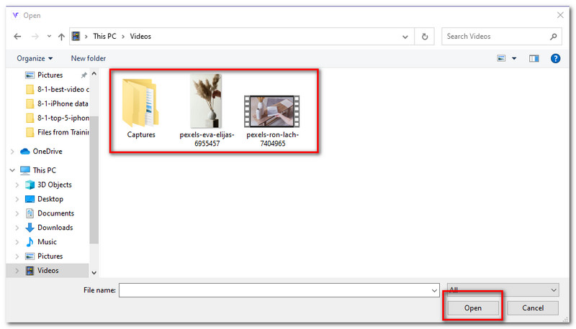Expand the Music node

[17, 242]
